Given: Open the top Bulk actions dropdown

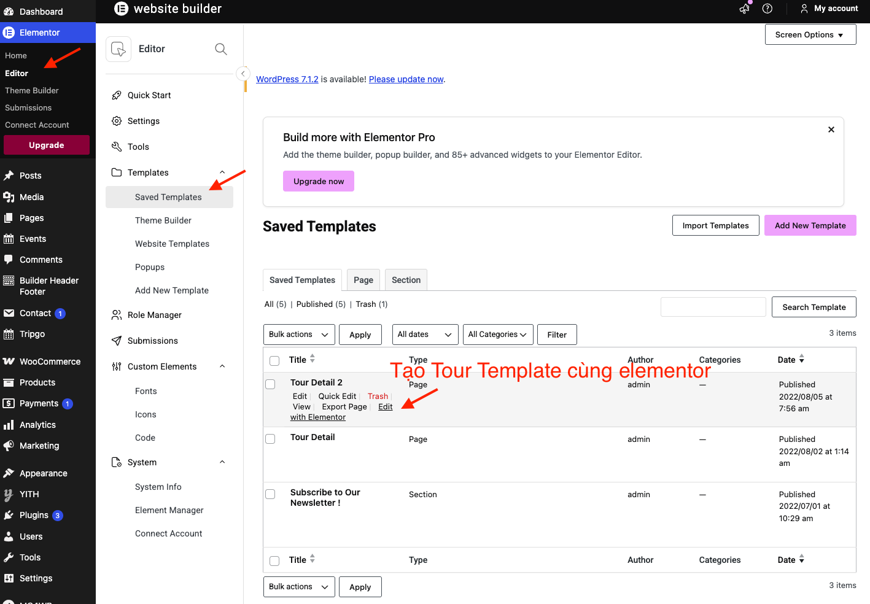Looking at the screenshot, I should [x=300, y=335].
